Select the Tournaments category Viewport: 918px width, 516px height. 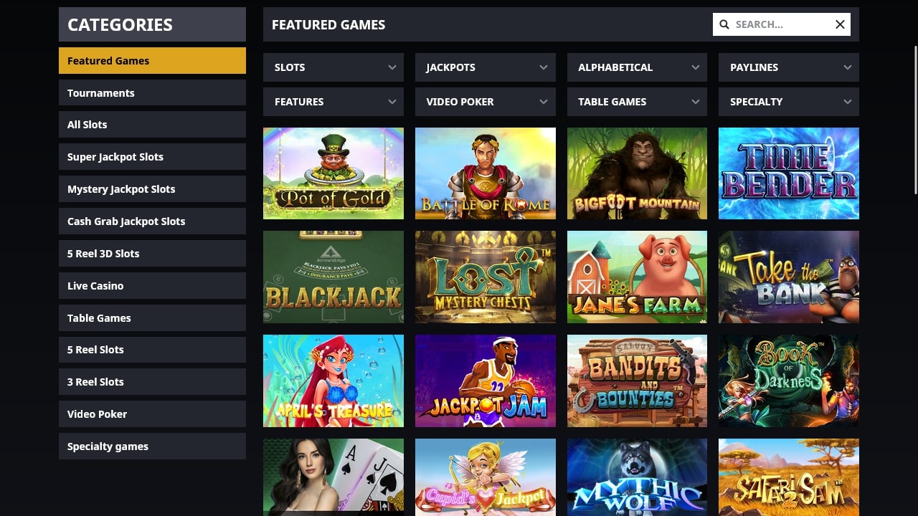pos(152,92)
